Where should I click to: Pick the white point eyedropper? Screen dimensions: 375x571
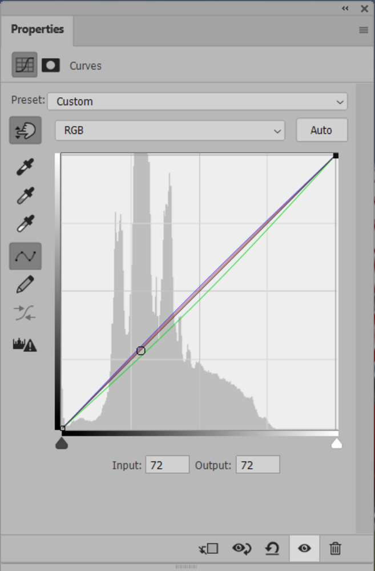[x=25, y=224]
